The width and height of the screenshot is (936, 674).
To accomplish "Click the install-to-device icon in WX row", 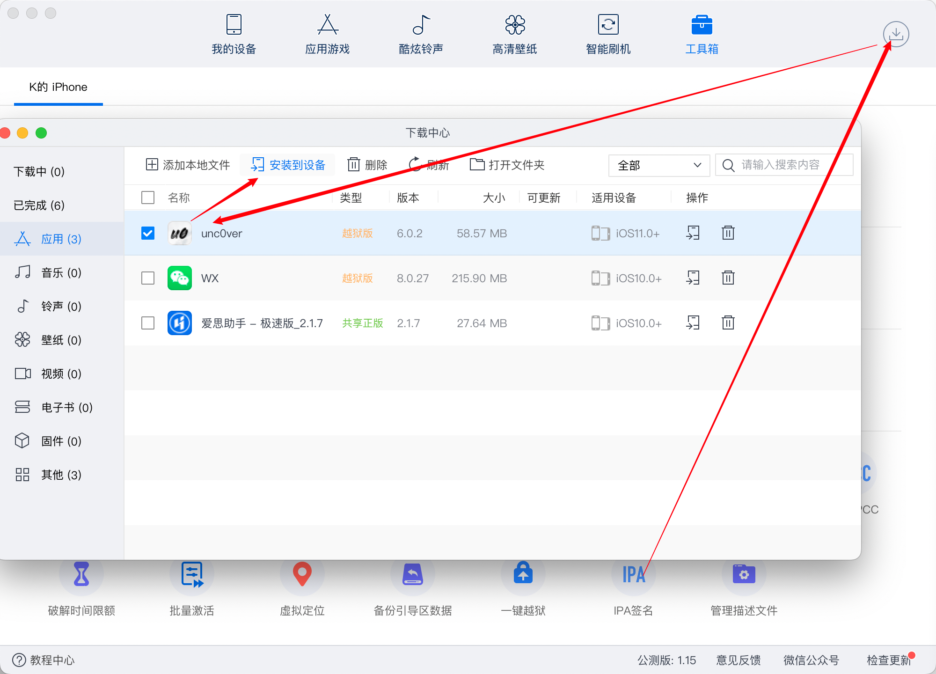I will (693, 278).
